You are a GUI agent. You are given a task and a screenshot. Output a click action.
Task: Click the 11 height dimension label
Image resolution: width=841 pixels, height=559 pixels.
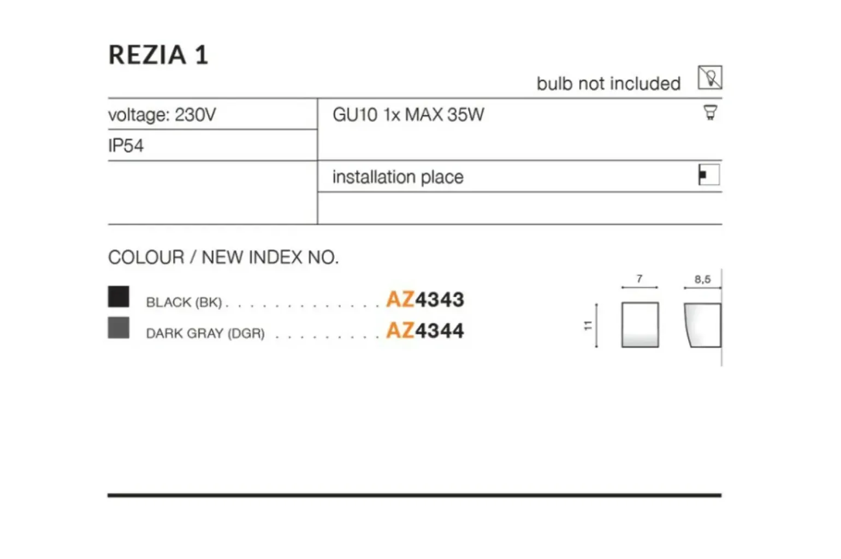tap(588, 326)
